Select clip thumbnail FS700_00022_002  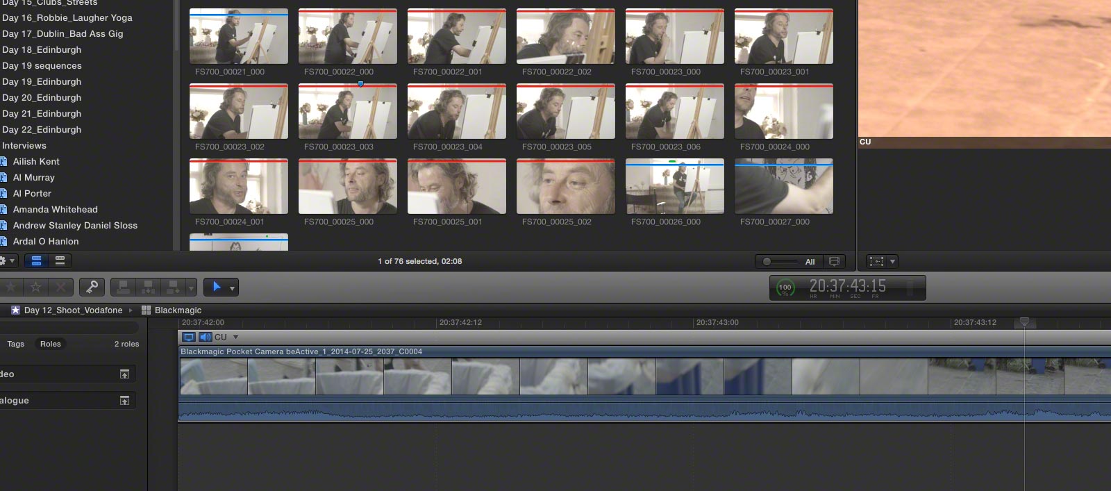[566, 37]
